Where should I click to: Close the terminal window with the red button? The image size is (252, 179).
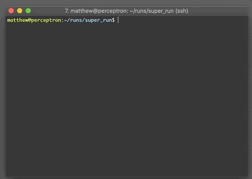(x=11, y=11)
